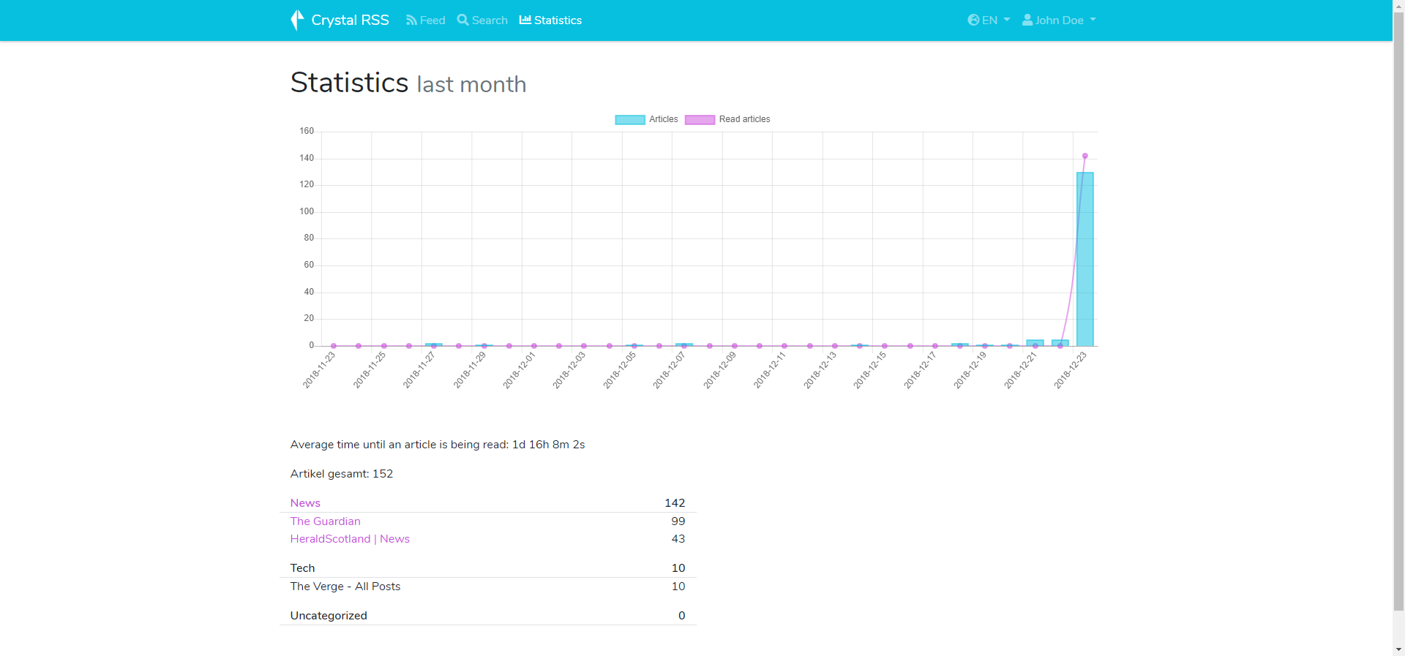Click the Crystal RSS logo icon
The image size is (1405, 656).
point(297,20)
